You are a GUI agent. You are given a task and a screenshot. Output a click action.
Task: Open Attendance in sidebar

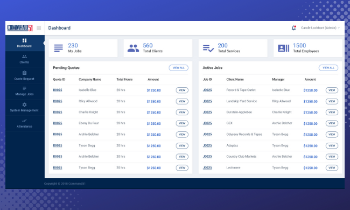(x=25, y=123)
